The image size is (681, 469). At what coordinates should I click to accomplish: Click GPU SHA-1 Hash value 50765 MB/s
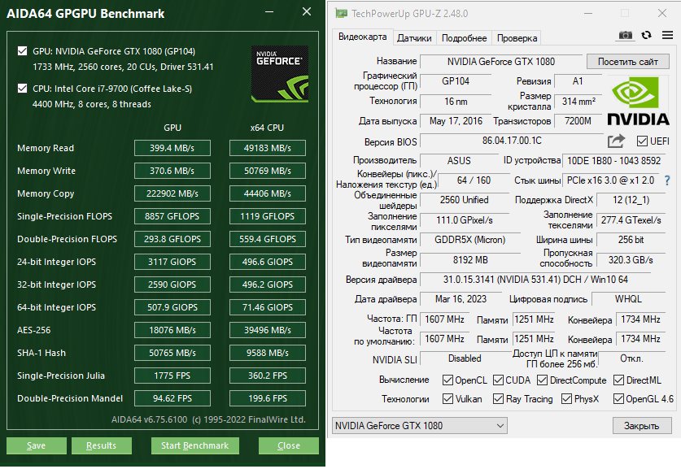point(172,353)
